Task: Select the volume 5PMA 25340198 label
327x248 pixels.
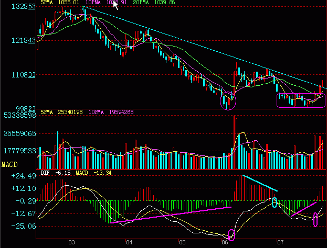Action: click(61, 112)
